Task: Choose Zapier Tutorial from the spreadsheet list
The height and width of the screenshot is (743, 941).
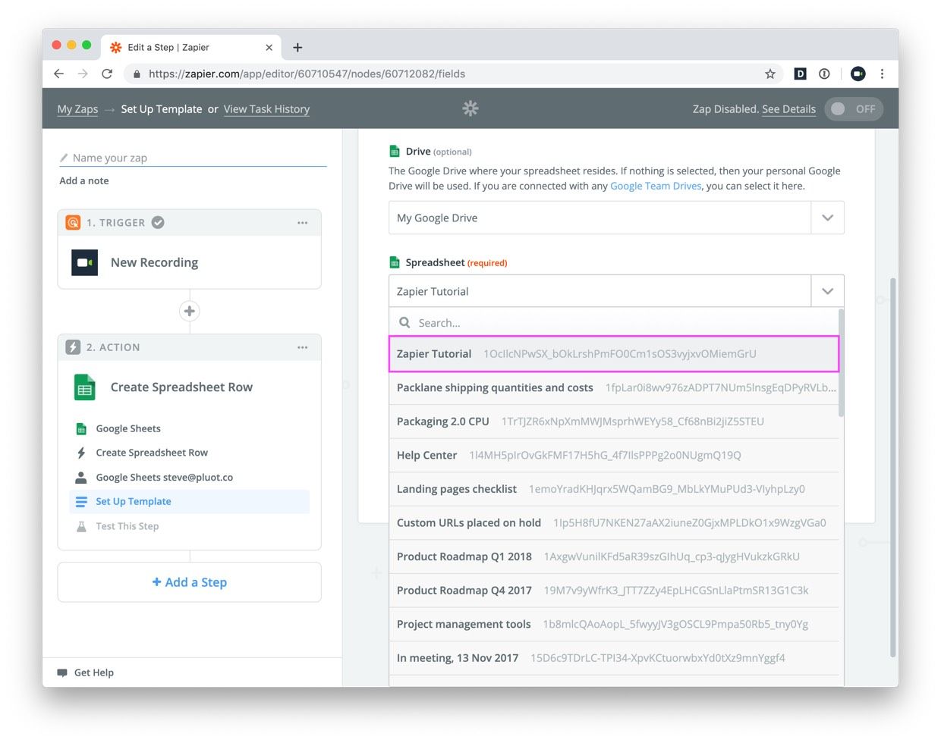Action: click(x=614, y=354)
